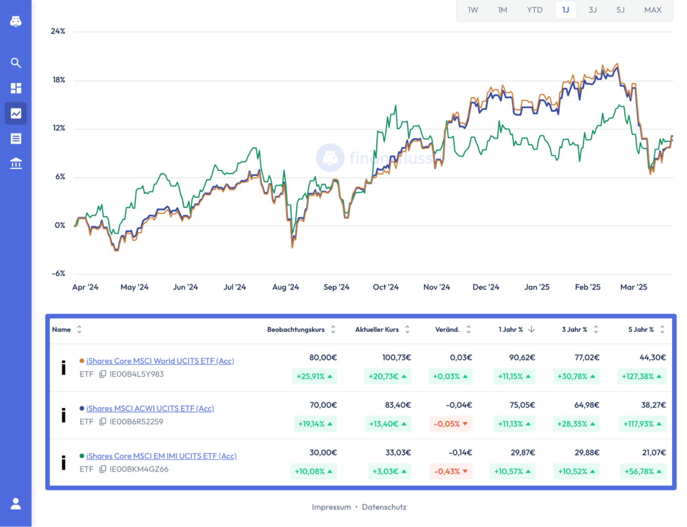687x527 pixels.
Task: Click the +10,08% badge of EM IMI
Action: click(x=314, y=471)
